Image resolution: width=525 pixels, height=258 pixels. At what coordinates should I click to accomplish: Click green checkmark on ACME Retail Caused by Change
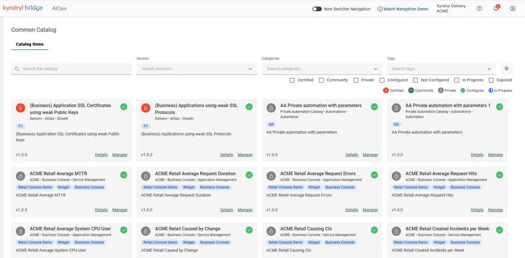[249, 230]
